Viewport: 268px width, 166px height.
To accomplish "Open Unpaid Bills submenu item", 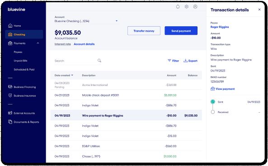I will [20, 61].
